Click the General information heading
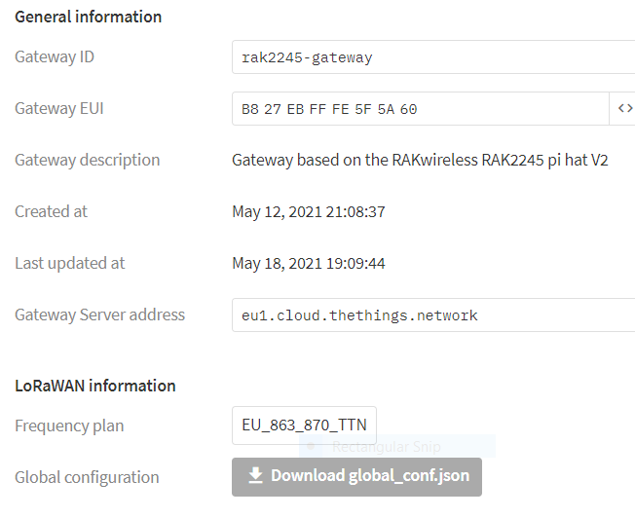This screenshot has height=518, width=635. point(89,17)
